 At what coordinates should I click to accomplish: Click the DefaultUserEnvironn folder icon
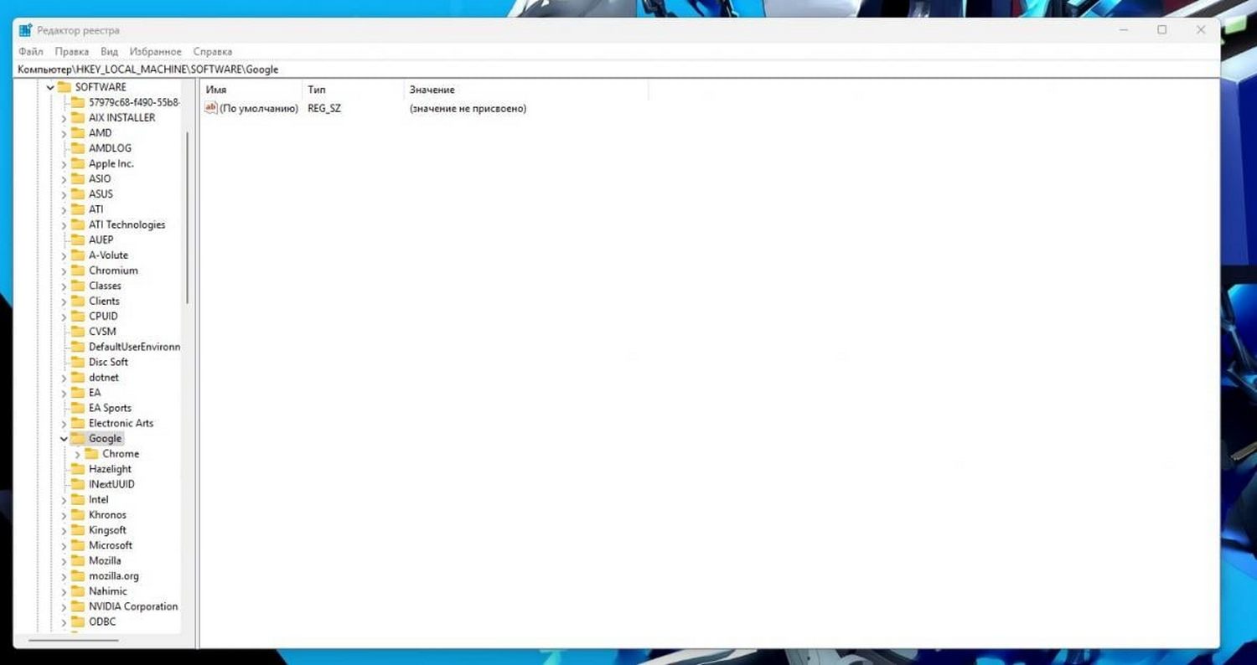point(78,347)
